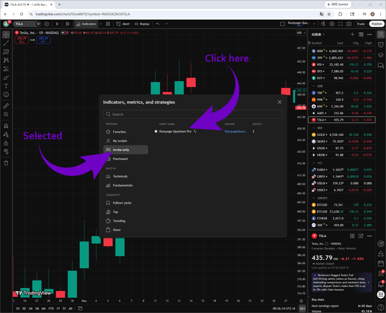Screen dimensions: 386x313
Task: Click the red SELL 435.79 button
Action: point(22,40)
